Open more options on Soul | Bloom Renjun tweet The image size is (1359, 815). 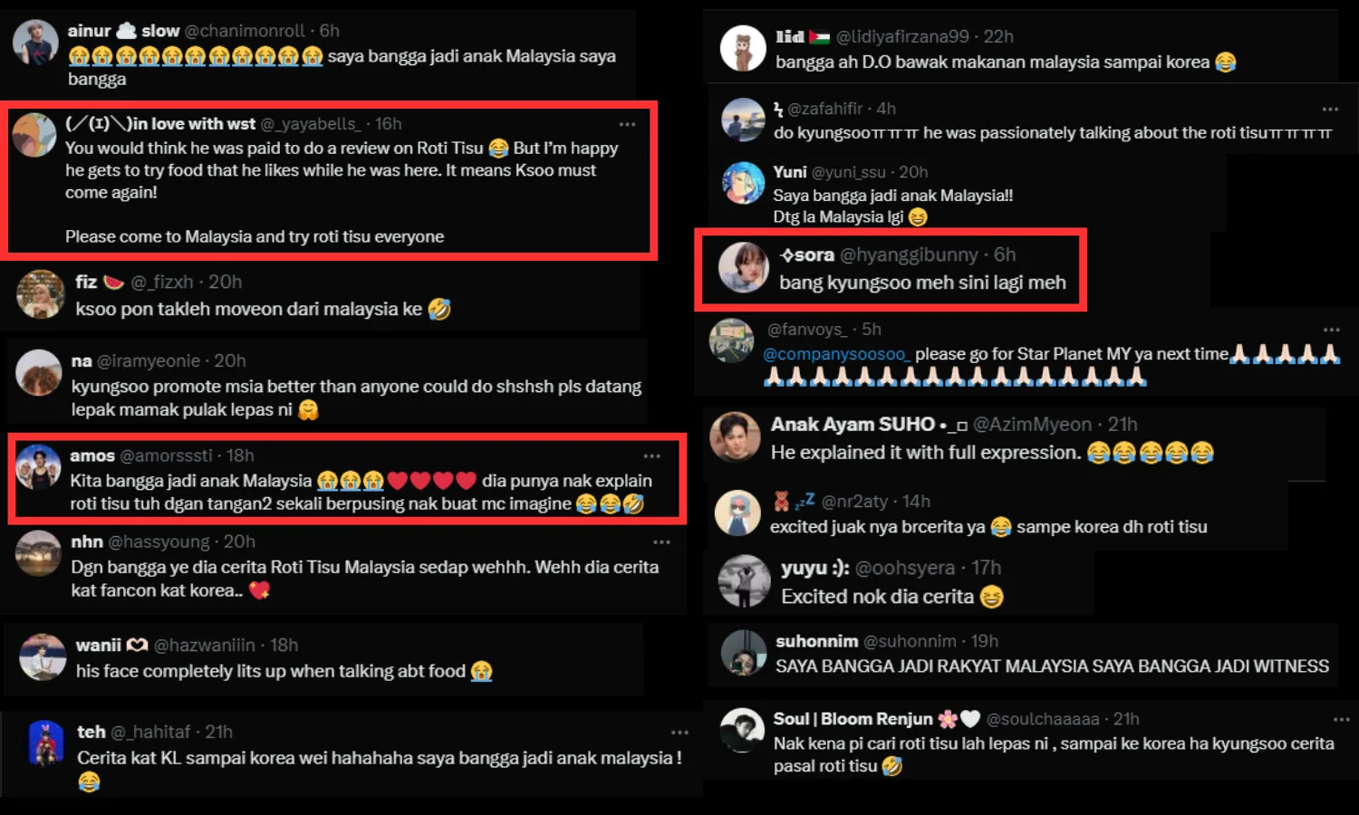[1342, 719]
